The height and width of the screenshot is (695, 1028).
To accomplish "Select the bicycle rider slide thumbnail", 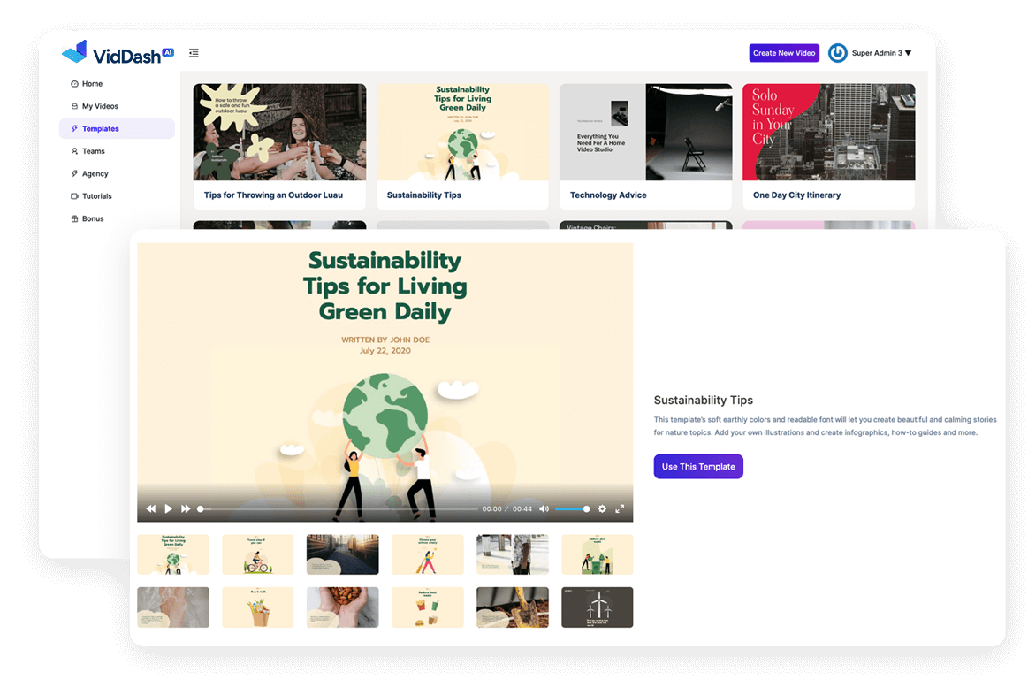I will [x=257, y=554].
